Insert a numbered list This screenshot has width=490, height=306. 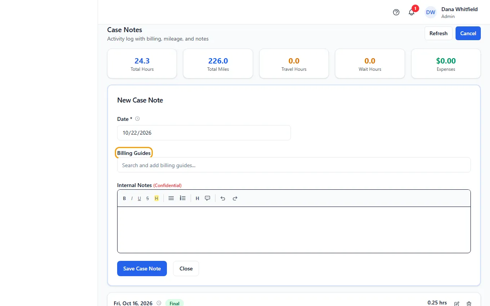coord(183,198)
